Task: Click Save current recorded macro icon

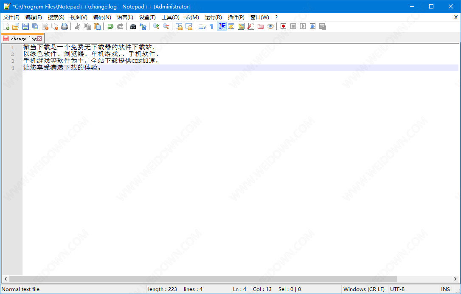Action: (x=323, y=26)
